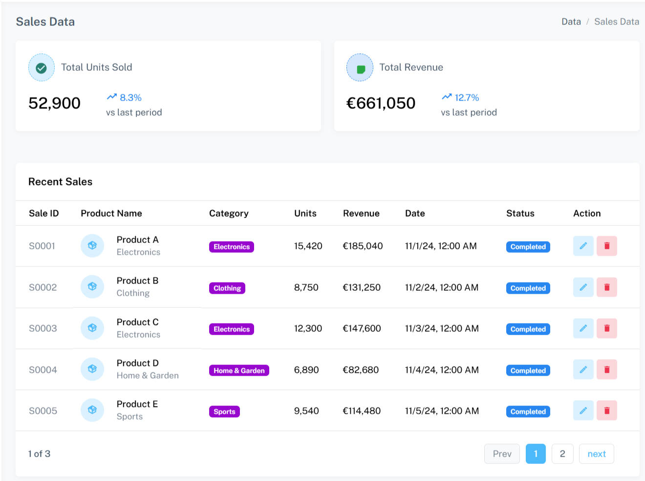Click the next pagination button
The image size is (645, 481).
[x=596, y=454]
